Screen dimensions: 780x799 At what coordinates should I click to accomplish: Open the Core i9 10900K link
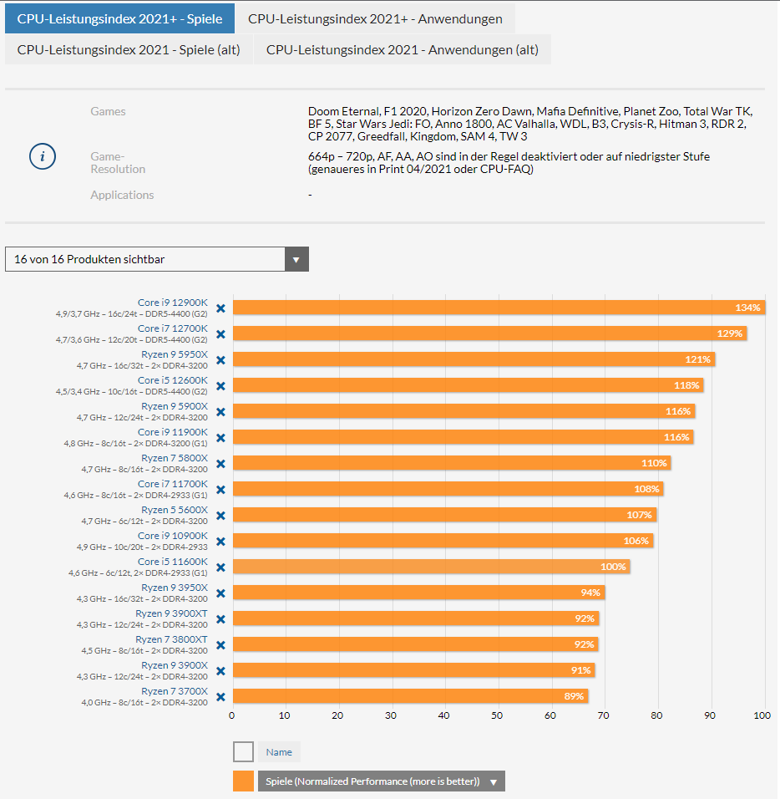(173, 536)
